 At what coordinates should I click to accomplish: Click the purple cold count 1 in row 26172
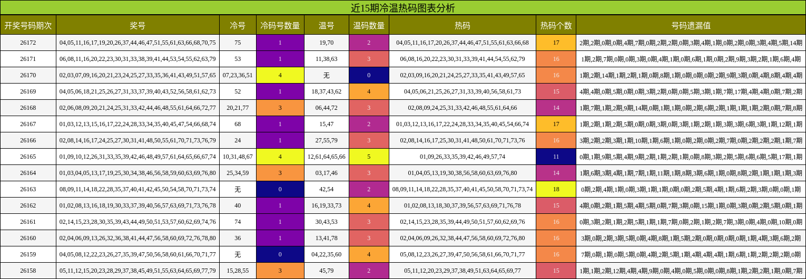[280, 43]
